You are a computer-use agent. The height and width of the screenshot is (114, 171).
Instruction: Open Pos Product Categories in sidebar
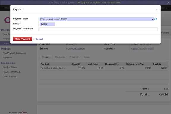pos(14,53)
